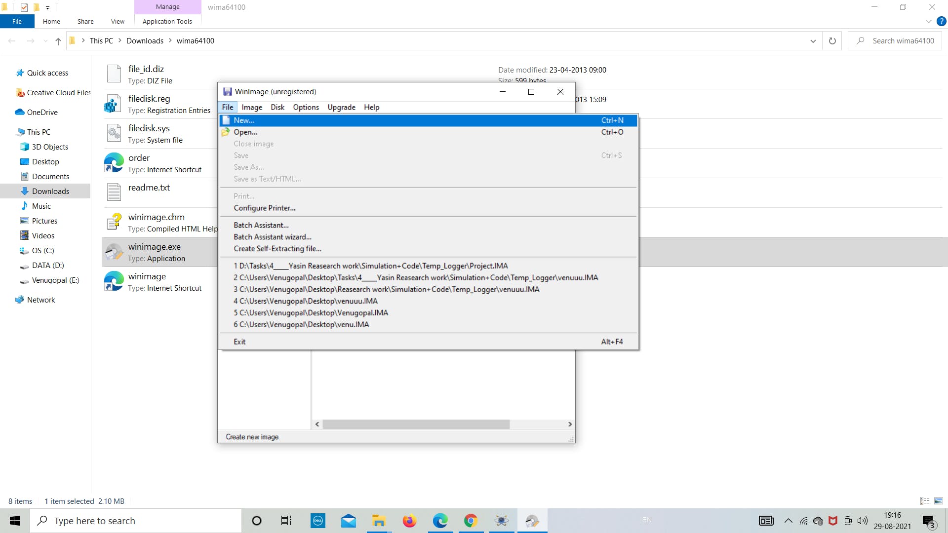Switch to Explorer Home ribbon tab
Image resolution: width=948 pixels, height=533 pixels.
click(51, 21)
